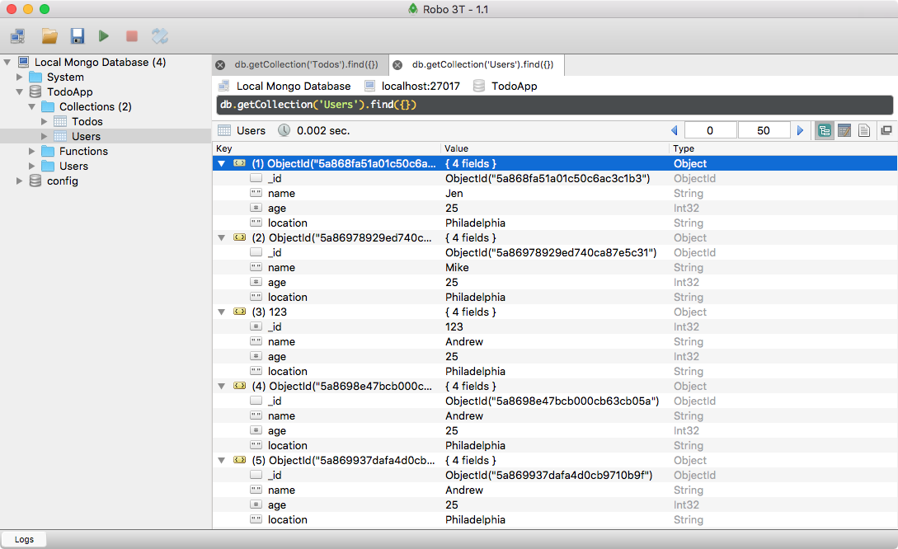Click the query command input field
The image size is (898, 549).
tap(552, 105)
